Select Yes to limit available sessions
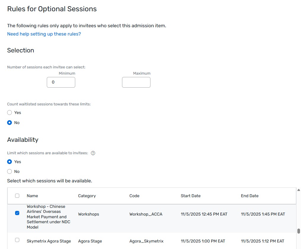The image size is (303, 249). tap(9, 162)
